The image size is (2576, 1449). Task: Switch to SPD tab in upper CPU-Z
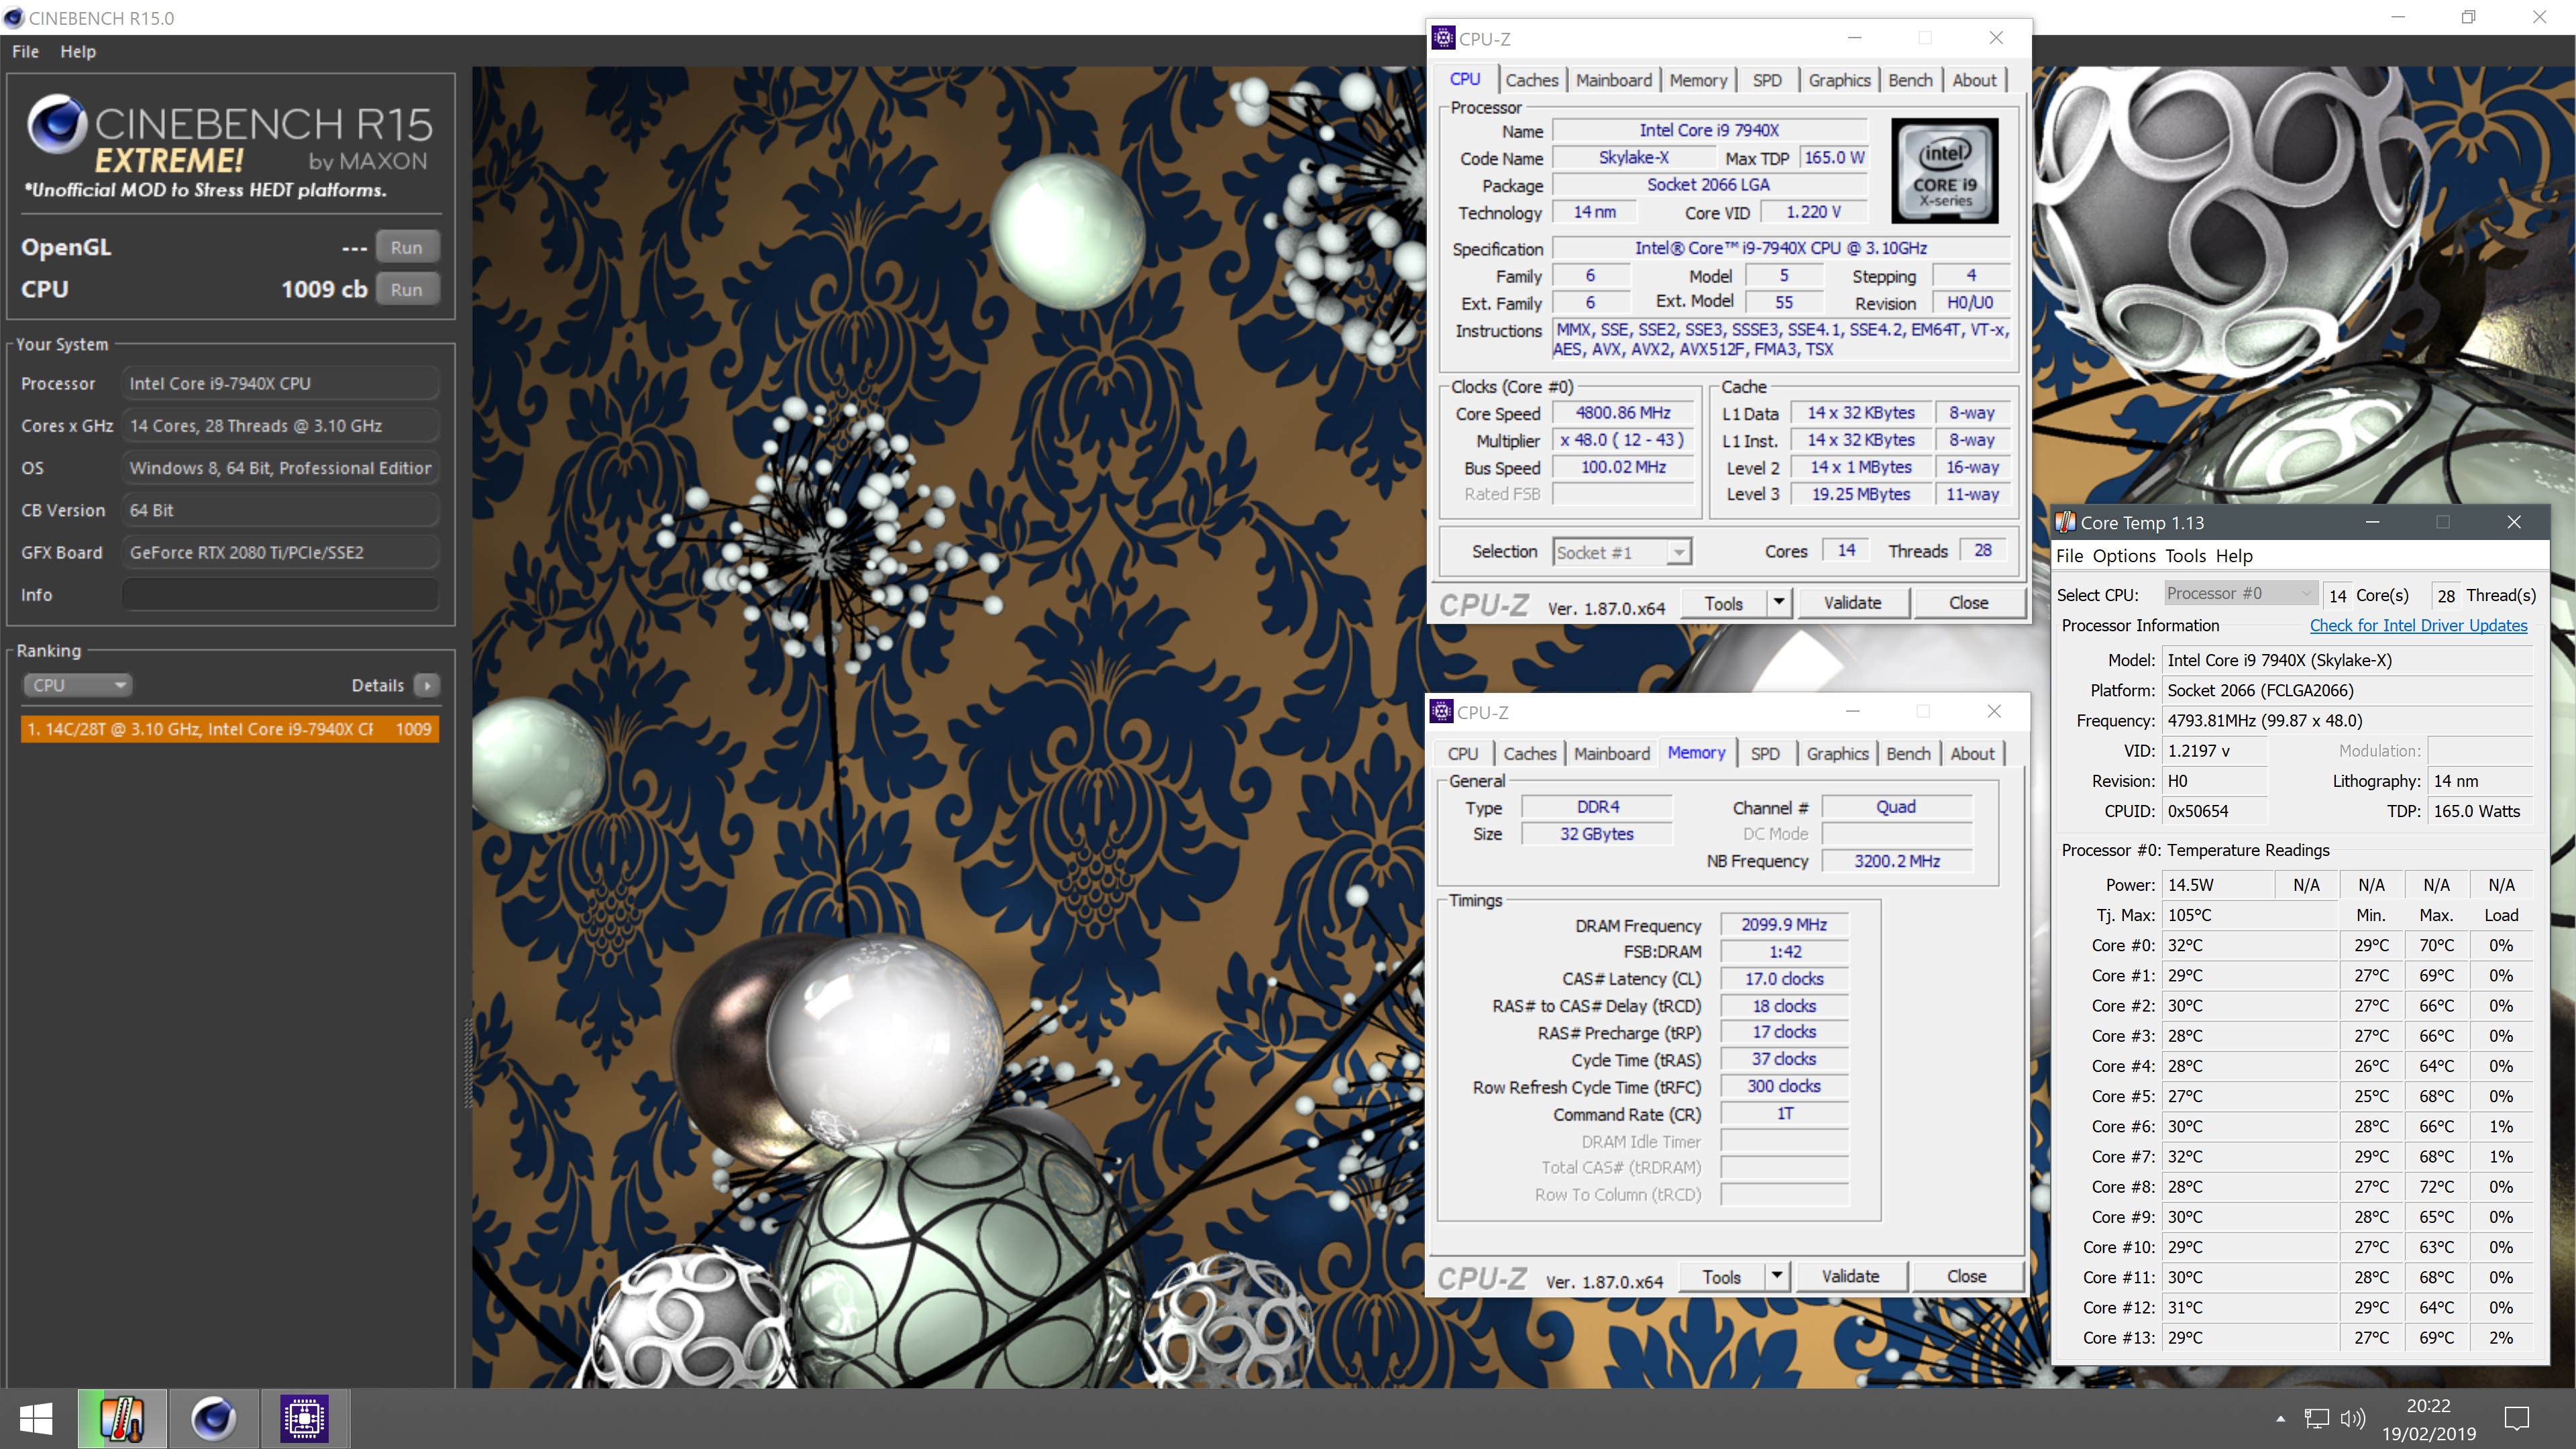click(x=1767, y=80)
